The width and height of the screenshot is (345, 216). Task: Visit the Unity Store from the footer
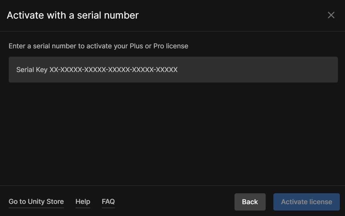pos(36,202)
